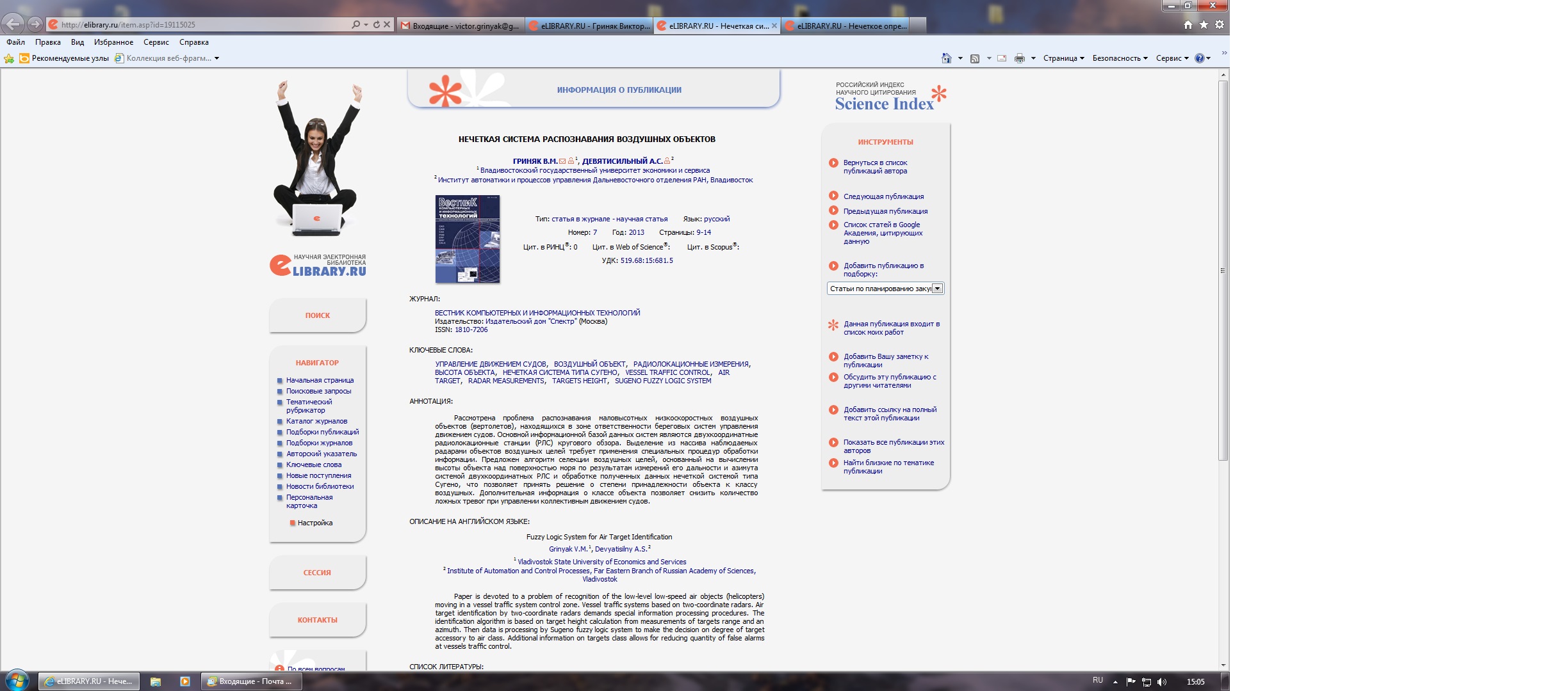Expand the Безопасность dropdown menu
Viewport: 1568px width, 691px height.
[1120, 58]
